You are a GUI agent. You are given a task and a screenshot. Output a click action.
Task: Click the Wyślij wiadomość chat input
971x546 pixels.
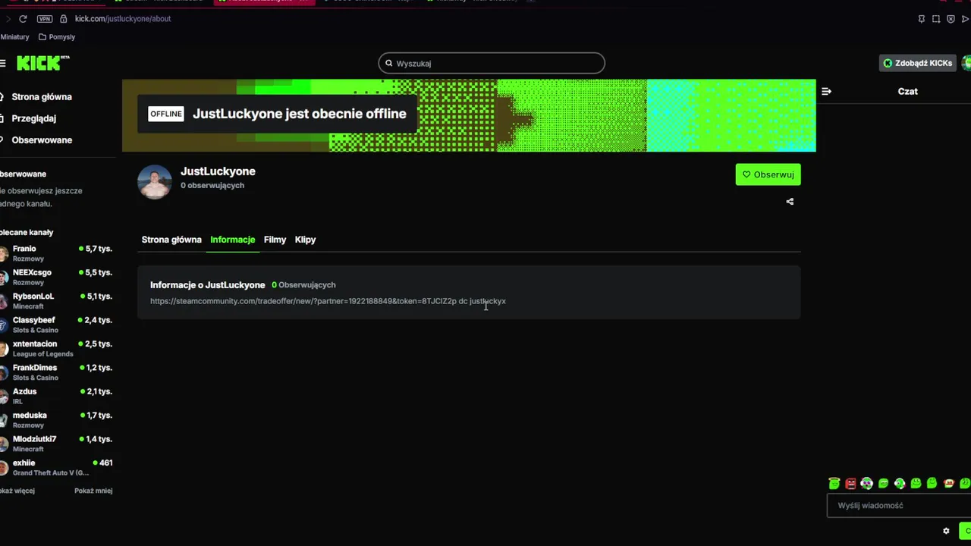(x=899, y=506)
